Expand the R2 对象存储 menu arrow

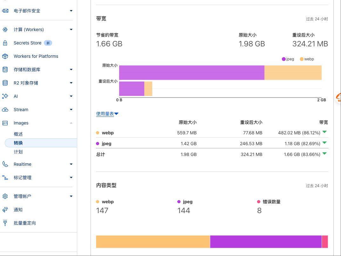coord(71,83)
